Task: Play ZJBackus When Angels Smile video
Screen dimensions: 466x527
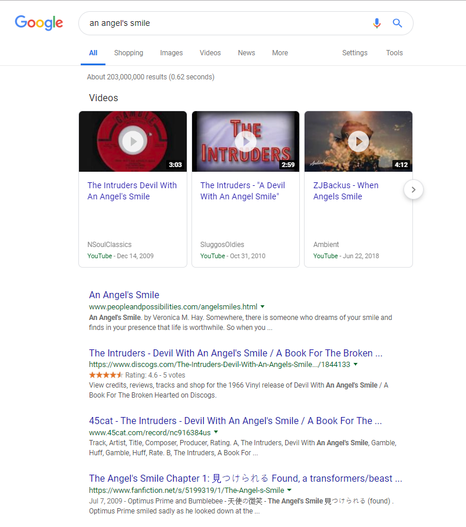Action: click(x=358, y=142)
